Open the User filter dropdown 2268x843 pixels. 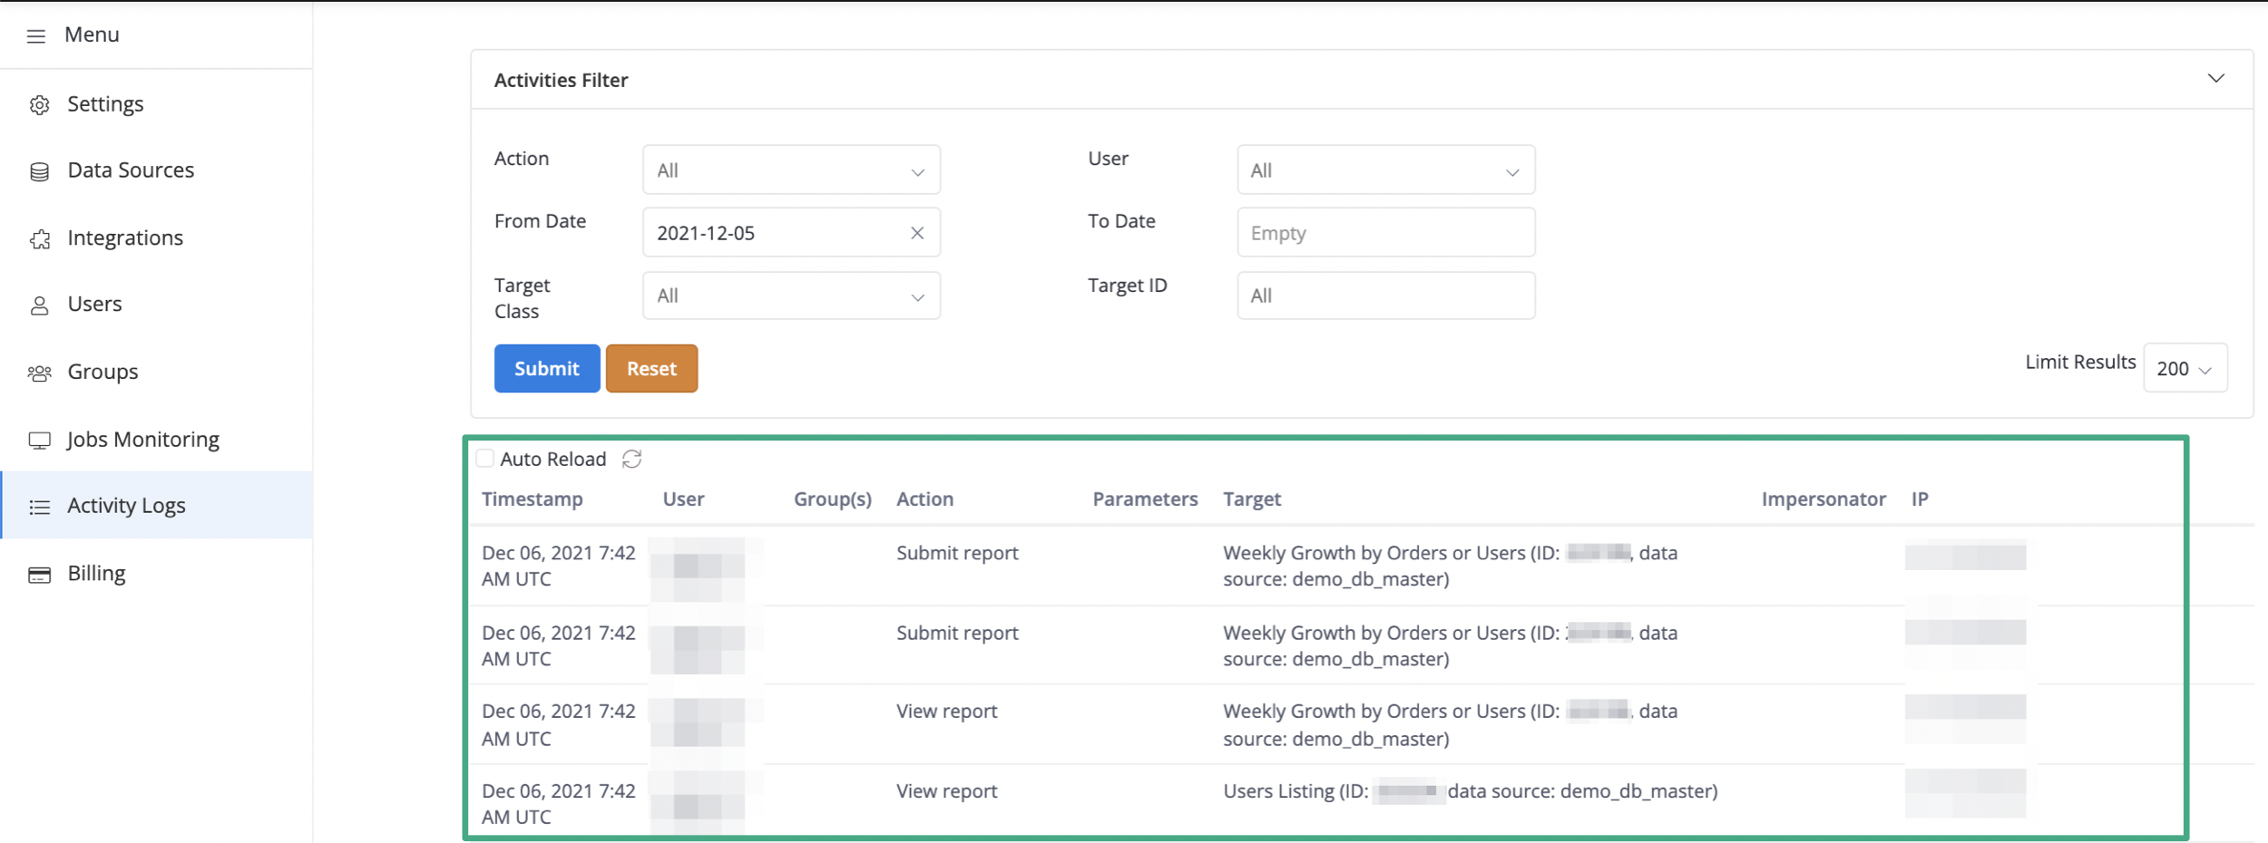[1385, 170]
